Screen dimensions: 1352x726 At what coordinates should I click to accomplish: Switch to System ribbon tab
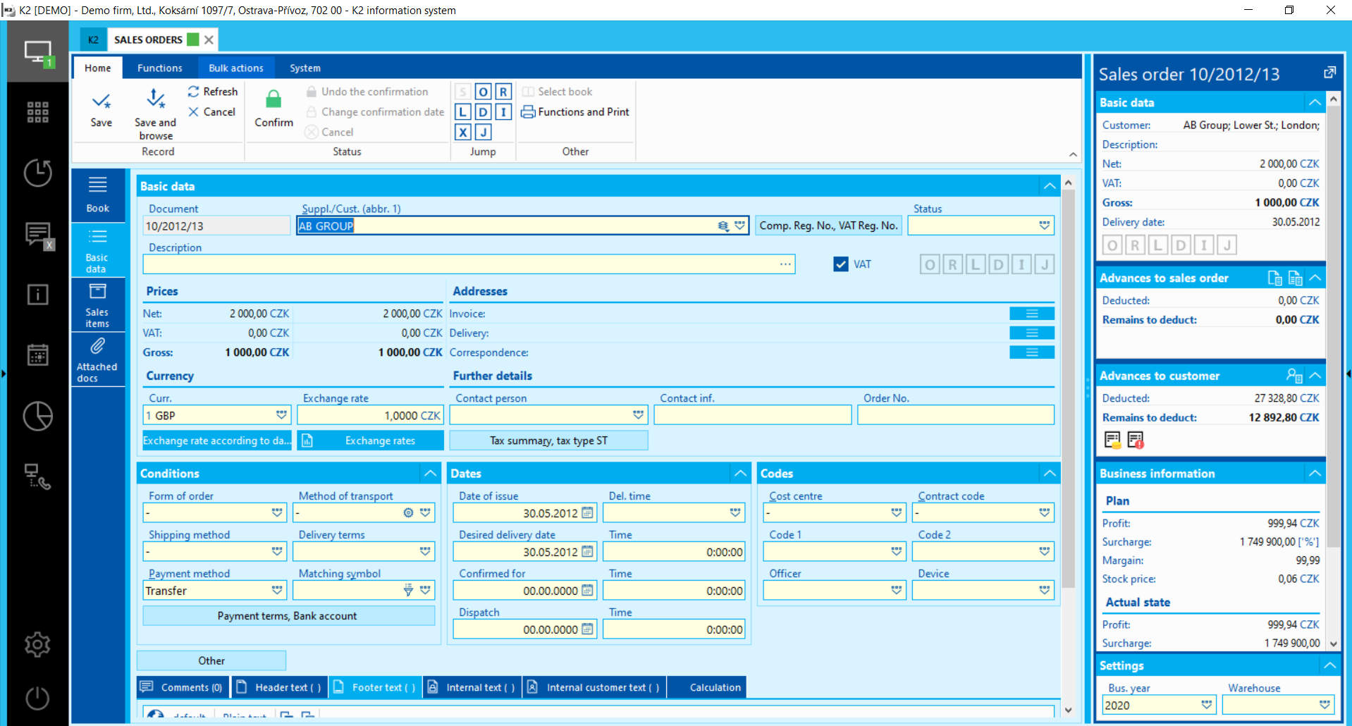(305, 68)
